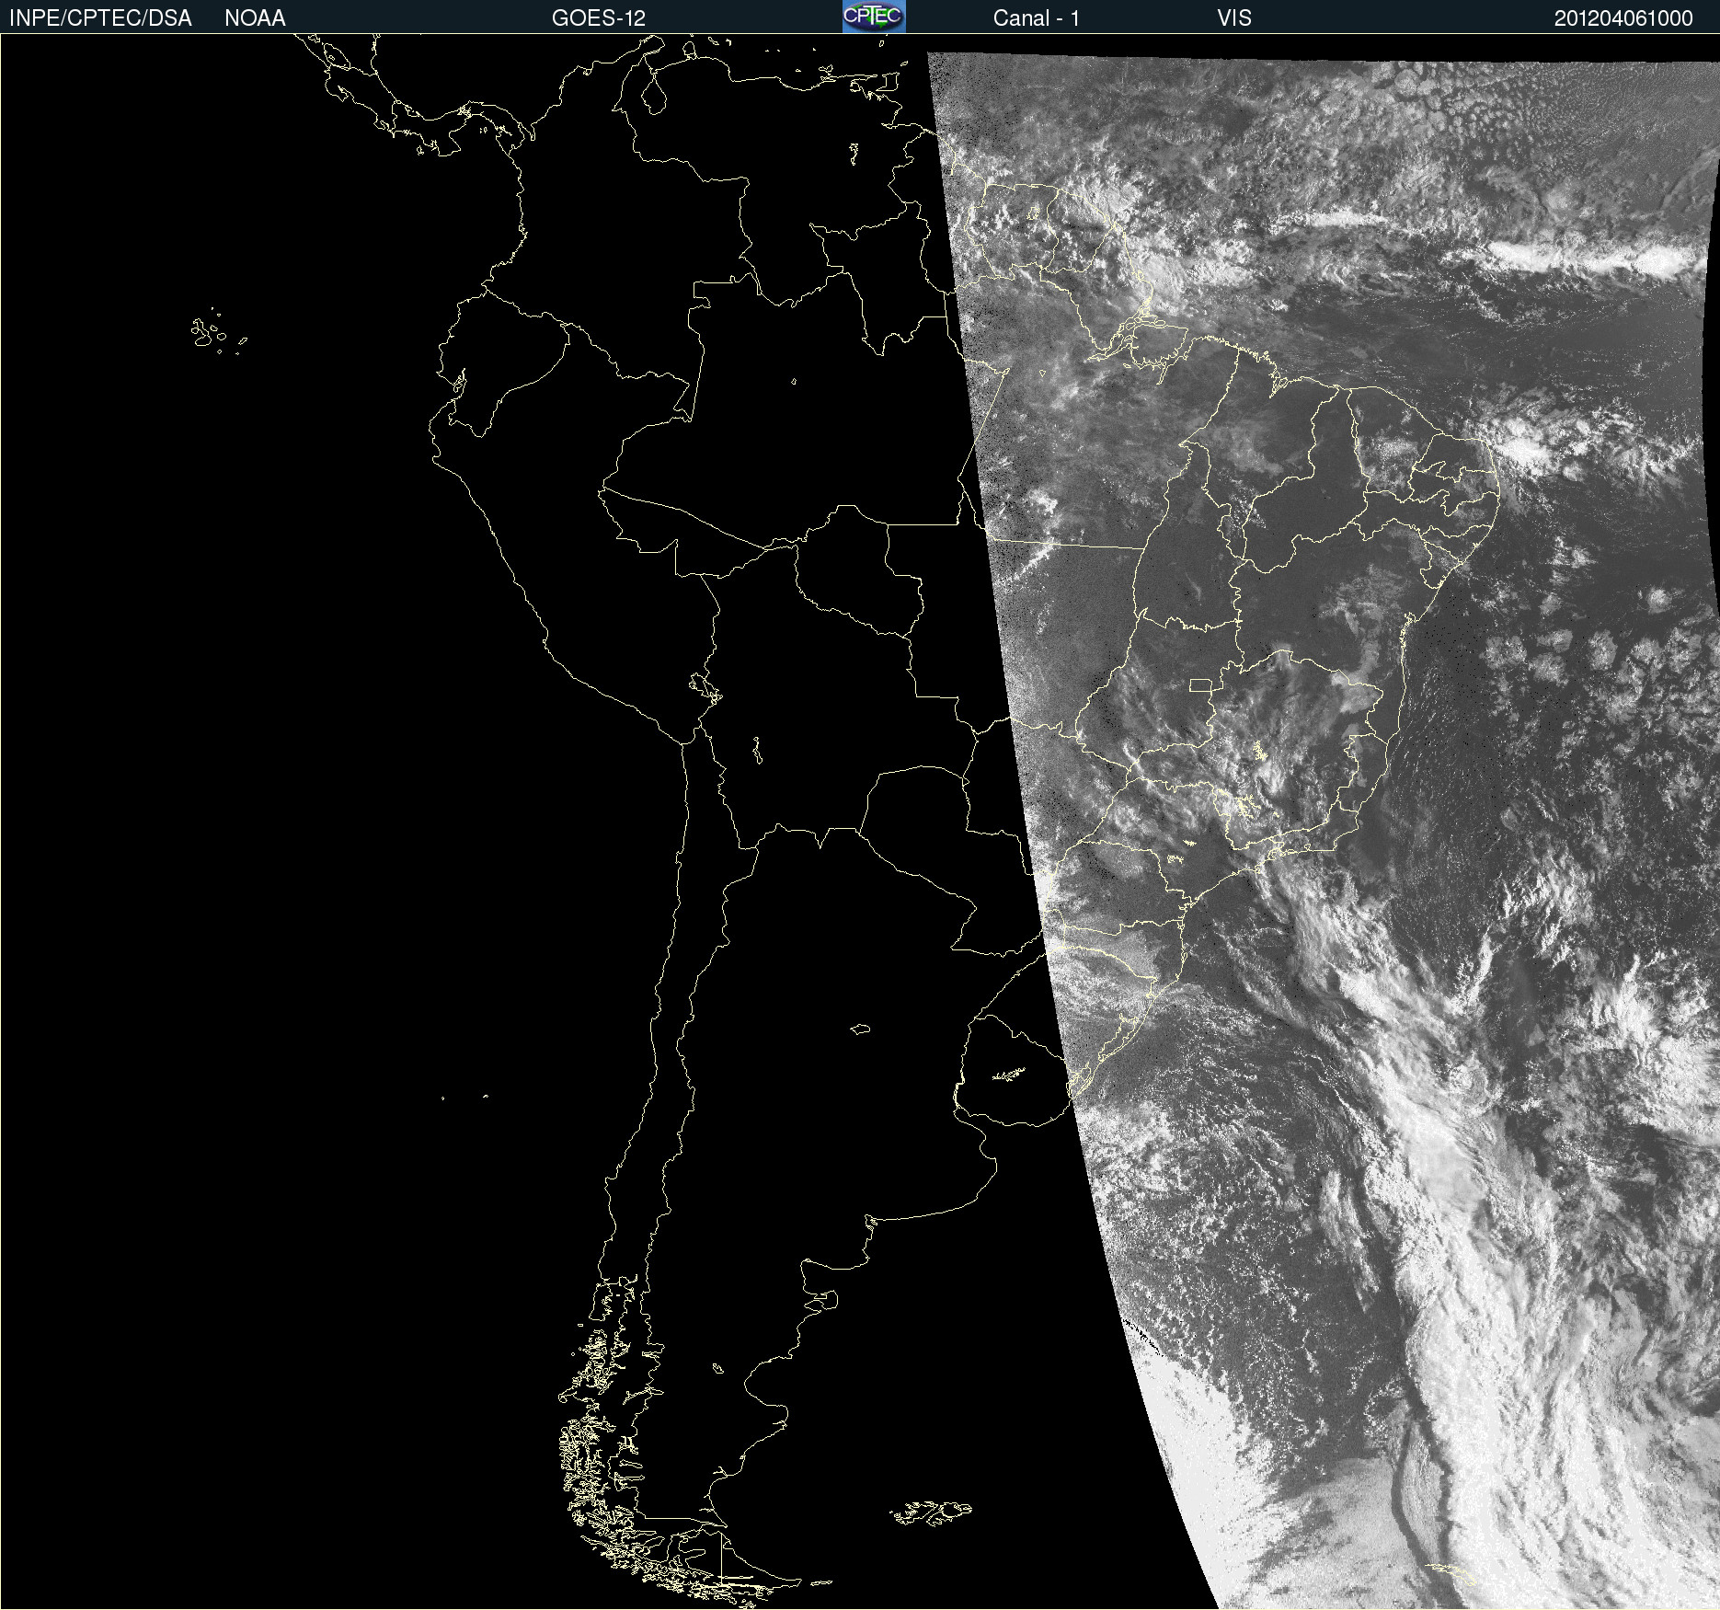Select the INPE/CPTEC/DSA header text

point(100,18)
